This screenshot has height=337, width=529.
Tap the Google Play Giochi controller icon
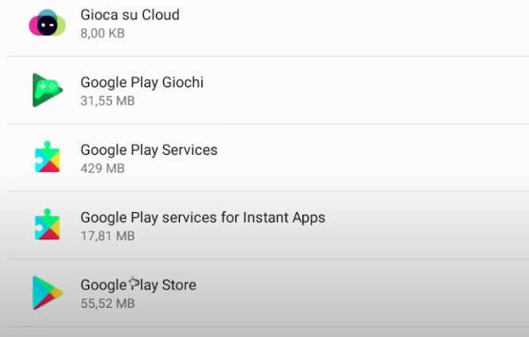pyautogui.click(x=48, y=91)
